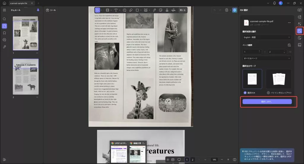Screen dimensions: 304x164
Task: Open the すべてのページ page range dropdown
Action: pos(267,58)
